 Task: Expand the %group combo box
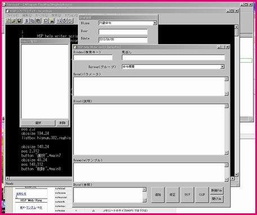click(222, 67)
